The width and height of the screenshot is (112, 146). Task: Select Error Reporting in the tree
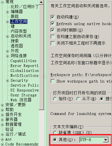coord(24,66)
